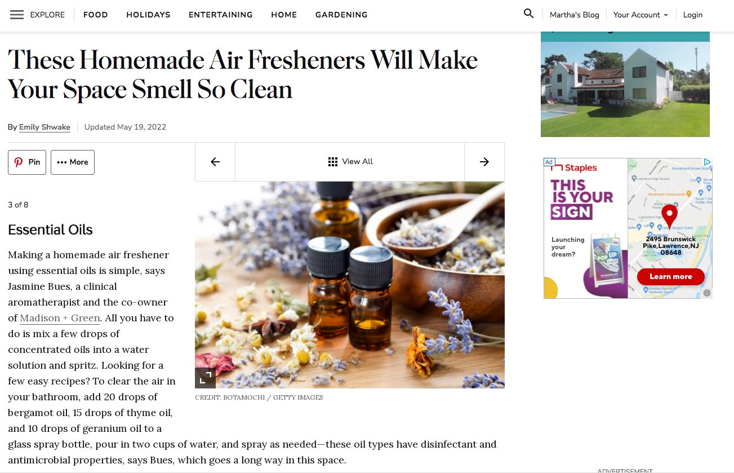The height and width of the screenshot is (473, 734).
Task: Expand the Your Account dropdown
Action: [640, 15]
